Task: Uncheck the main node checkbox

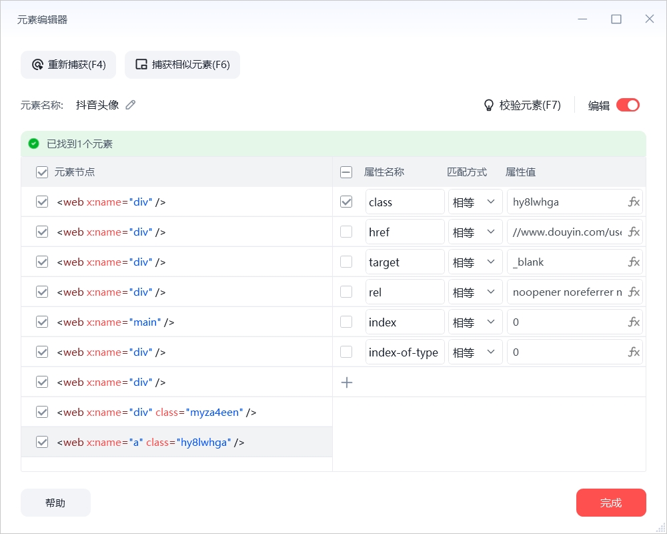Action: [41, 322]
